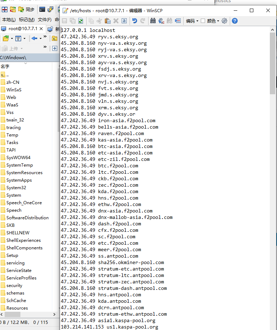277x330 pixels.
Task: Expand the filter funnel dropdown arrow
Action: click(x=24, y=38)
